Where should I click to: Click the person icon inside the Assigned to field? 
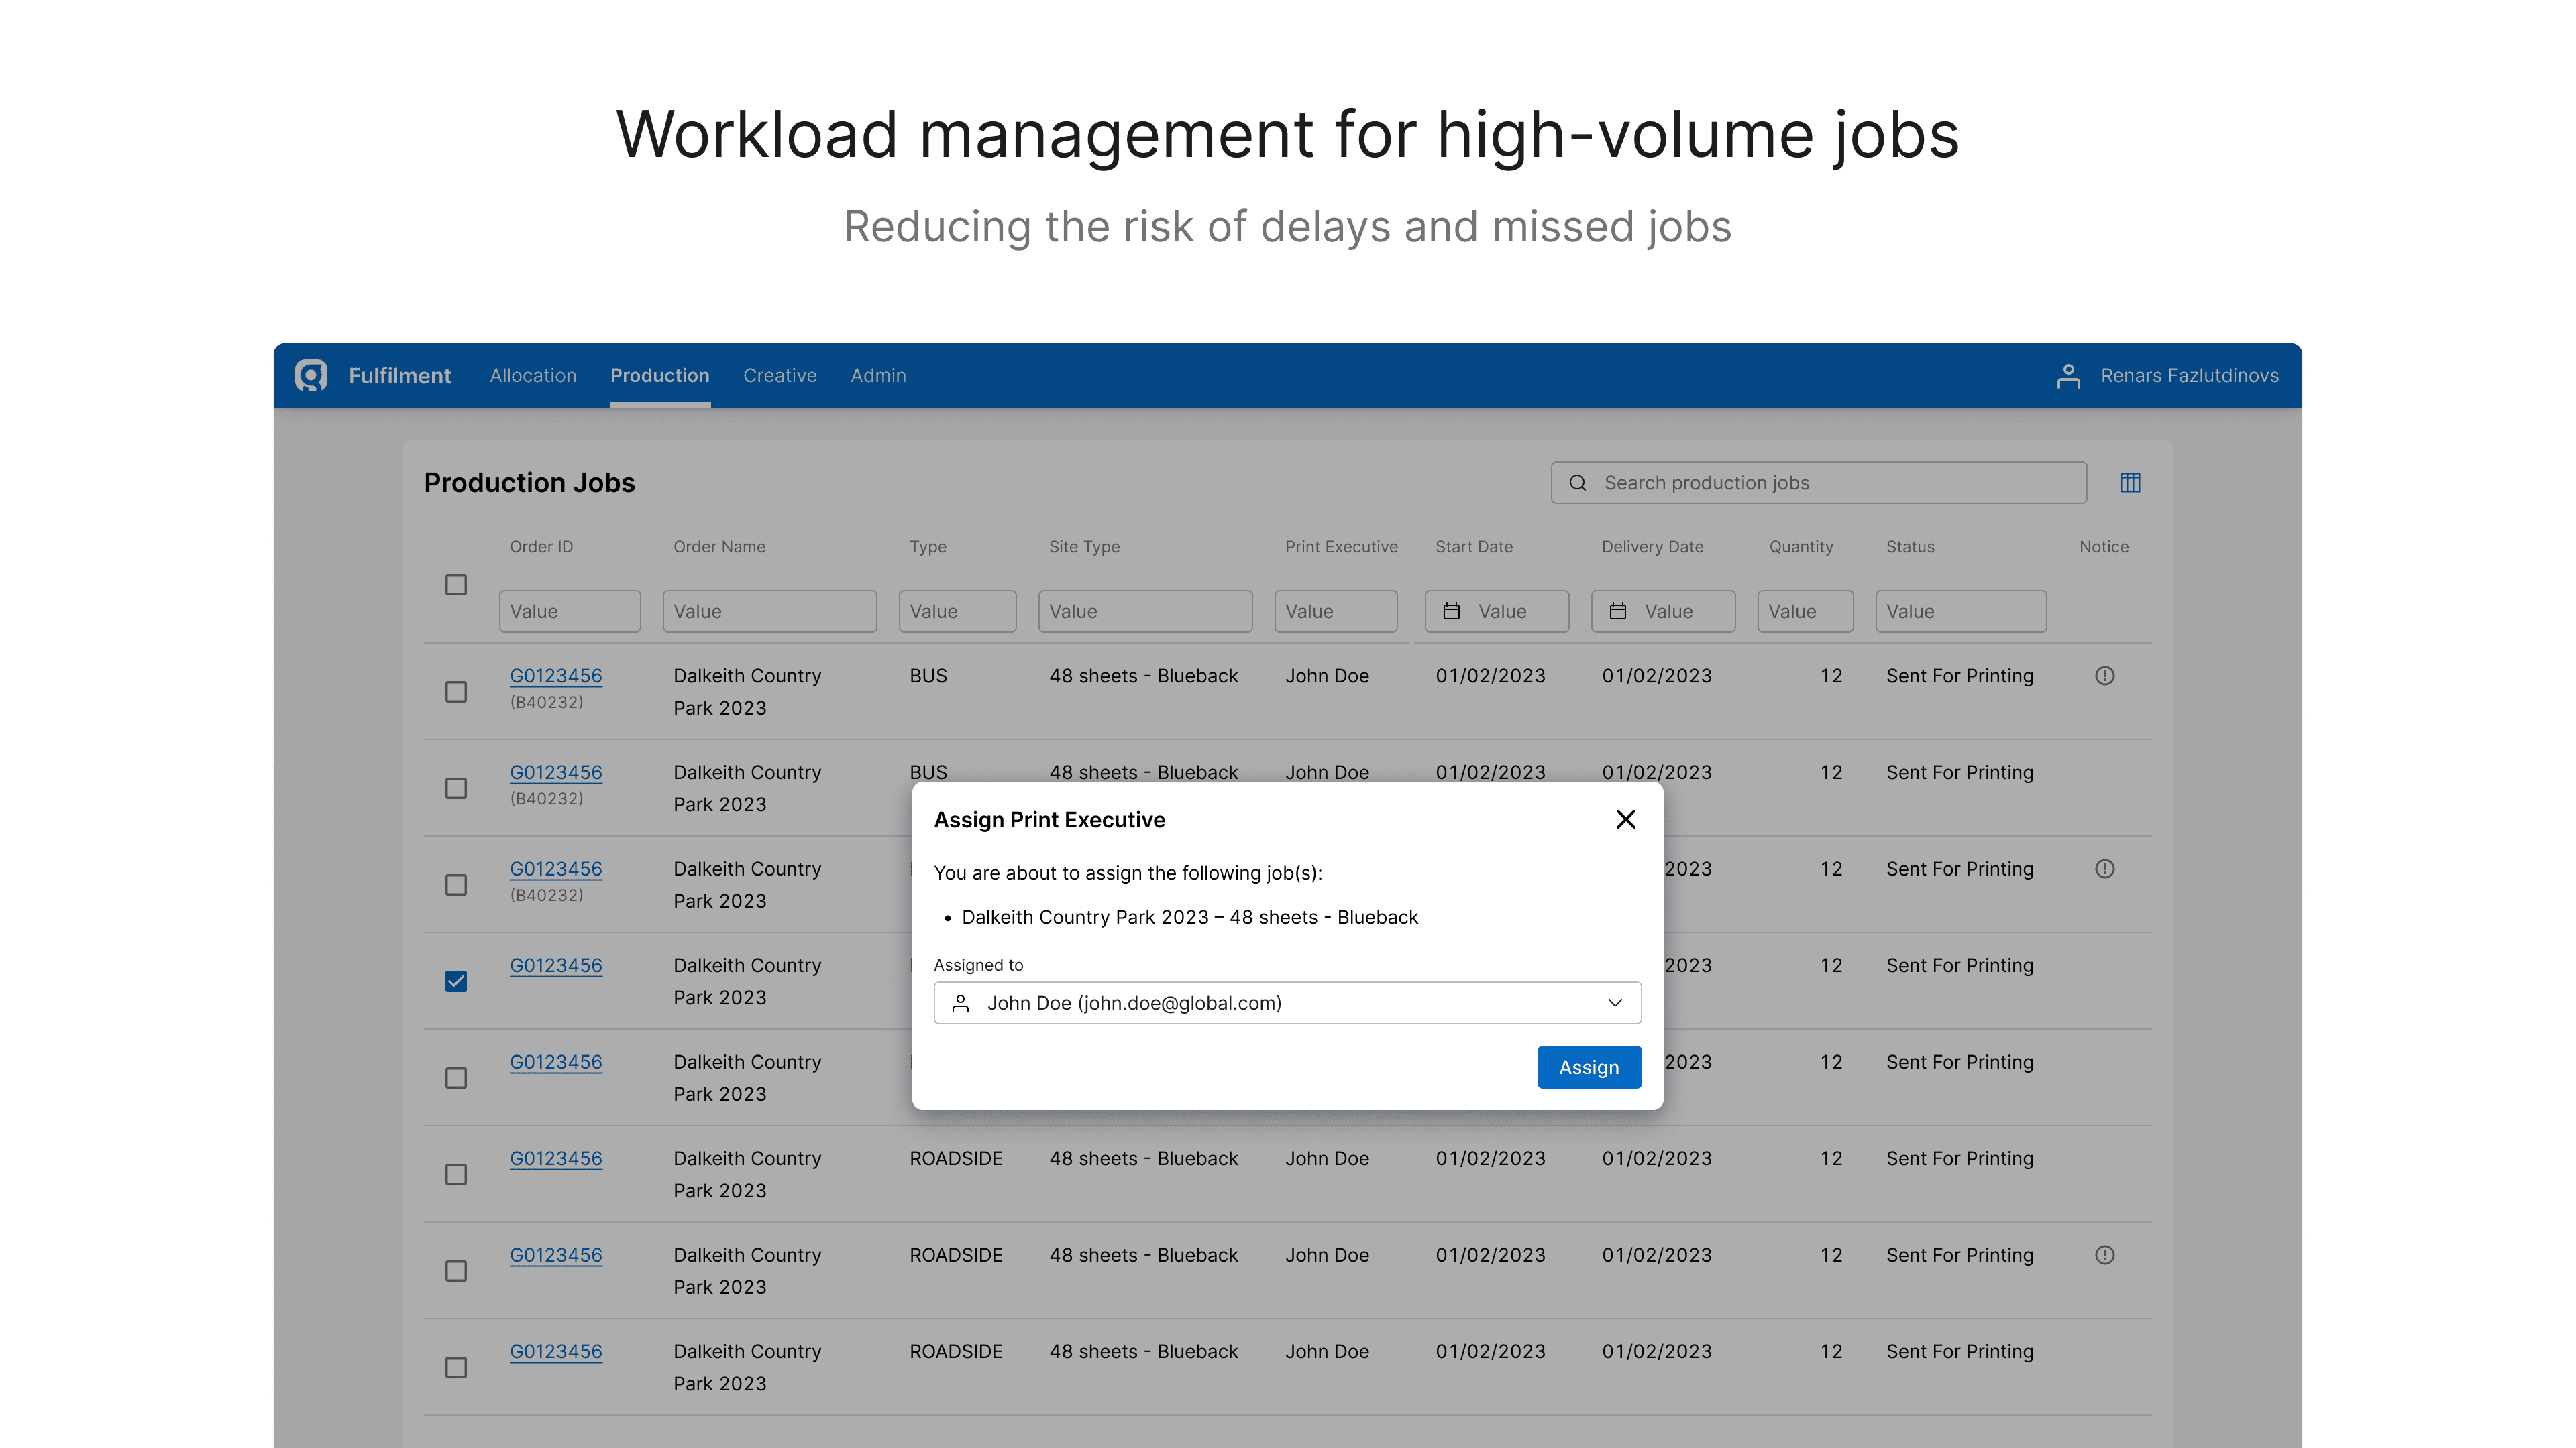pyautogui.click(x=960, y=1002)
